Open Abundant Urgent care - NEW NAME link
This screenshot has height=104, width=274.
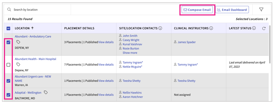[33, 79]
